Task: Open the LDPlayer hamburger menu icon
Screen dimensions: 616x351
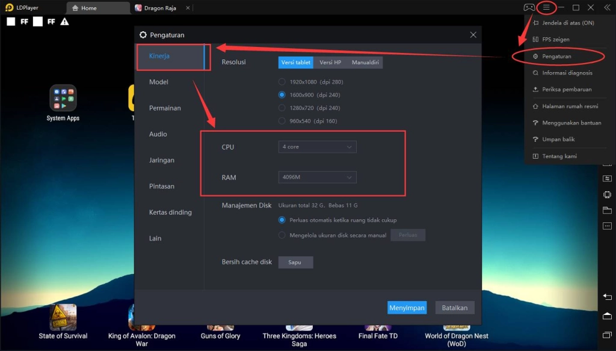Action: [x=546, y=7]
